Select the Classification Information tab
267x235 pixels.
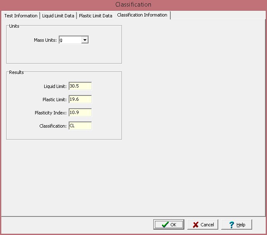coord(142,15)
